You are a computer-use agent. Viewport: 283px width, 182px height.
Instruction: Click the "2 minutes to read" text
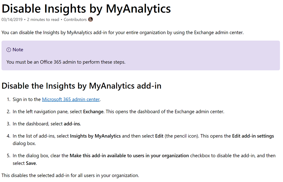point(43,20)
